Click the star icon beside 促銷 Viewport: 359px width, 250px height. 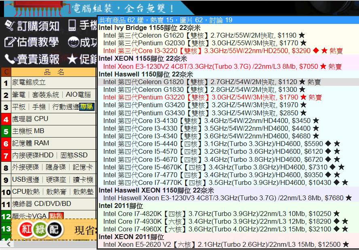pyautogui.click(x=72, y=59)
